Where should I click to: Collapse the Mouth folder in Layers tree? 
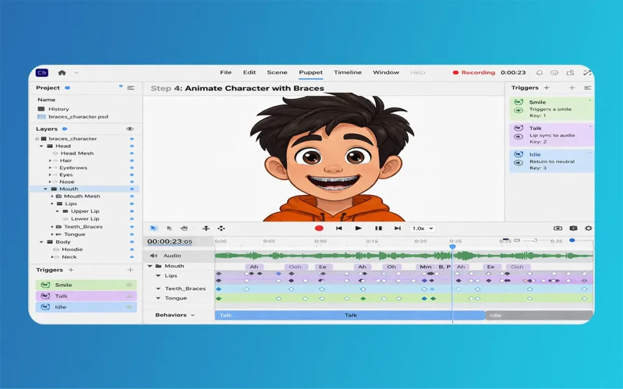pyautogui.click(x=46, y=189)
